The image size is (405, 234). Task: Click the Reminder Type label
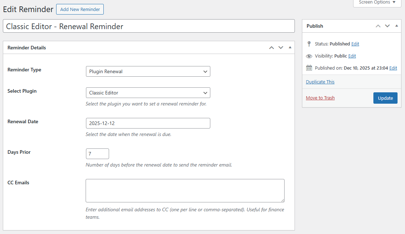click(24, 70)
